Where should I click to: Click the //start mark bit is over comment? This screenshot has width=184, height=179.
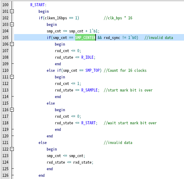coord(128,90)
